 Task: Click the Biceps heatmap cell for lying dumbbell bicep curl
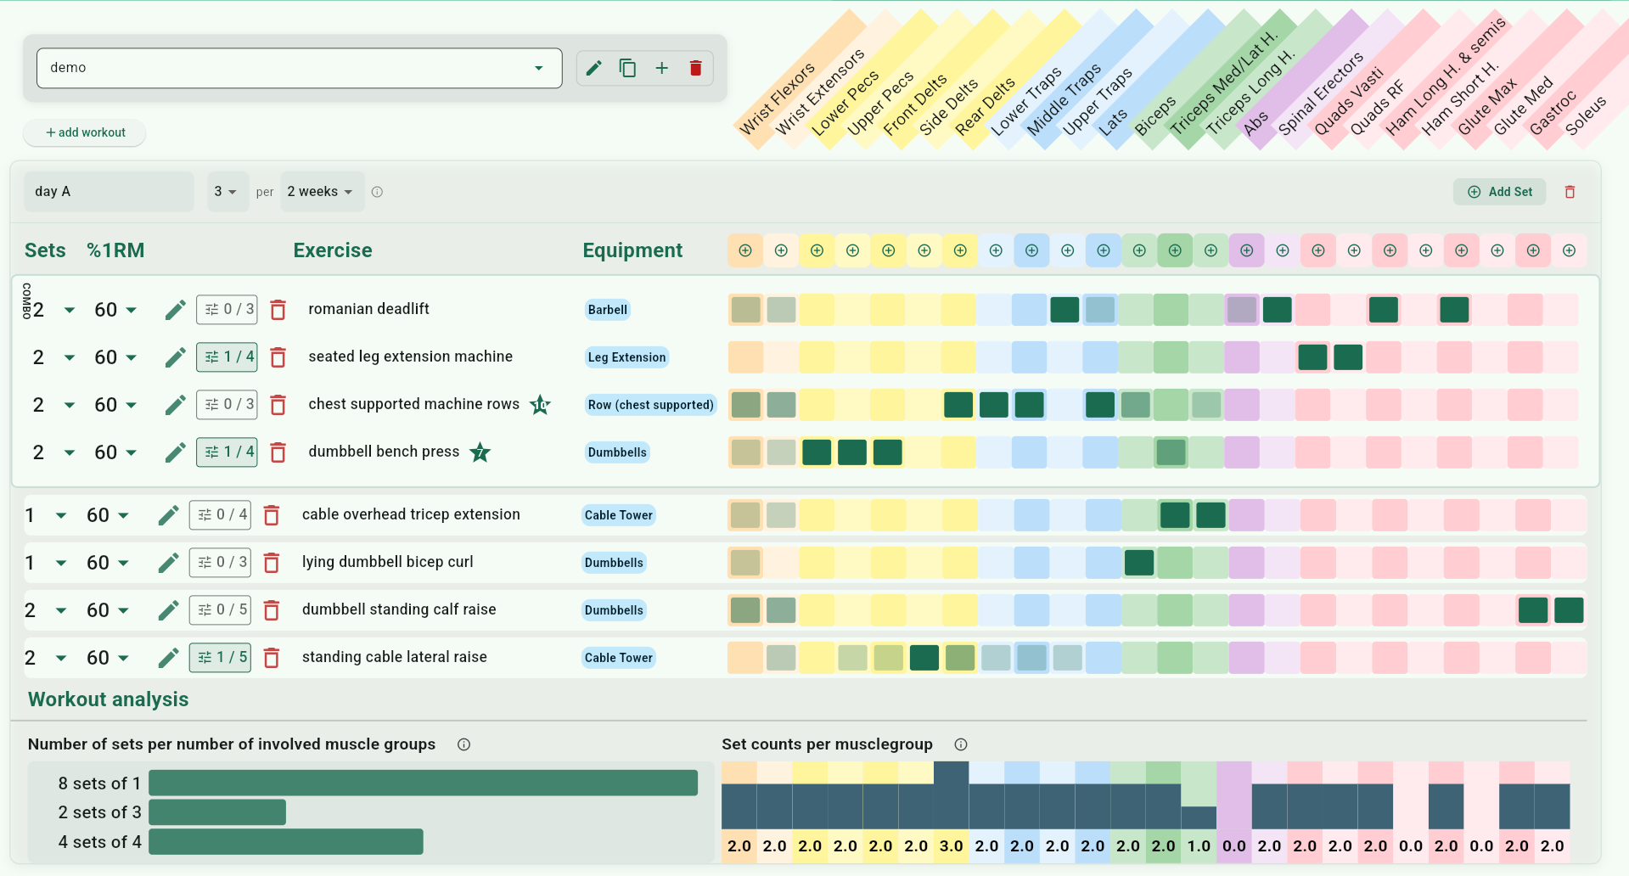click(1139, 562)
